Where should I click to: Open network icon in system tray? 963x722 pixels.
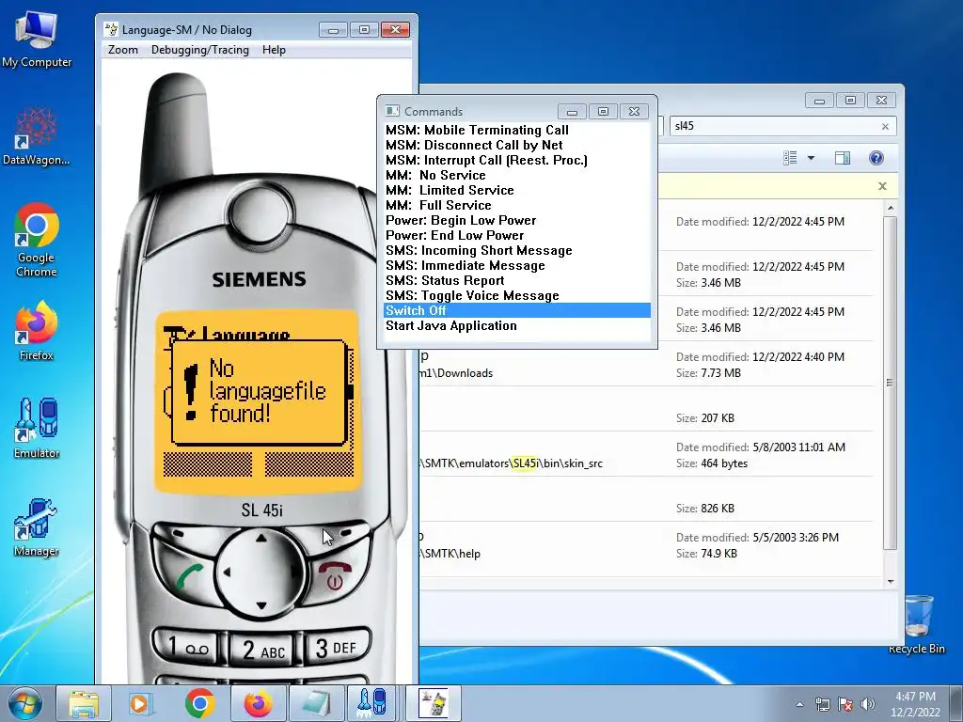(822, 704)
